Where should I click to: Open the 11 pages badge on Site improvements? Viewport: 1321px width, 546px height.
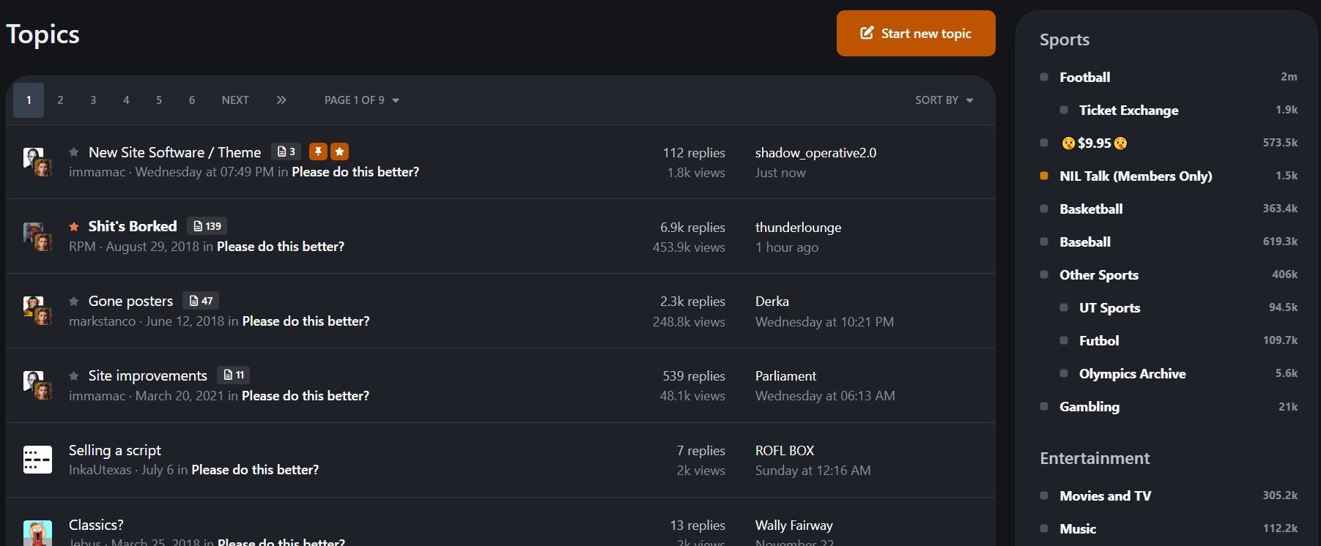coord(234,375)
